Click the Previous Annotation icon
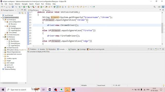Screen dimensions: 165x92 [73, 7]
